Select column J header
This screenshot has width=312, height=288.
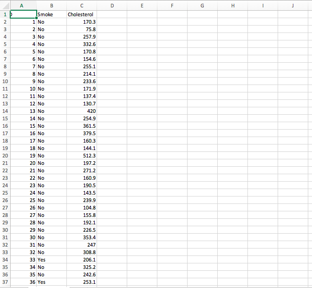293,6
